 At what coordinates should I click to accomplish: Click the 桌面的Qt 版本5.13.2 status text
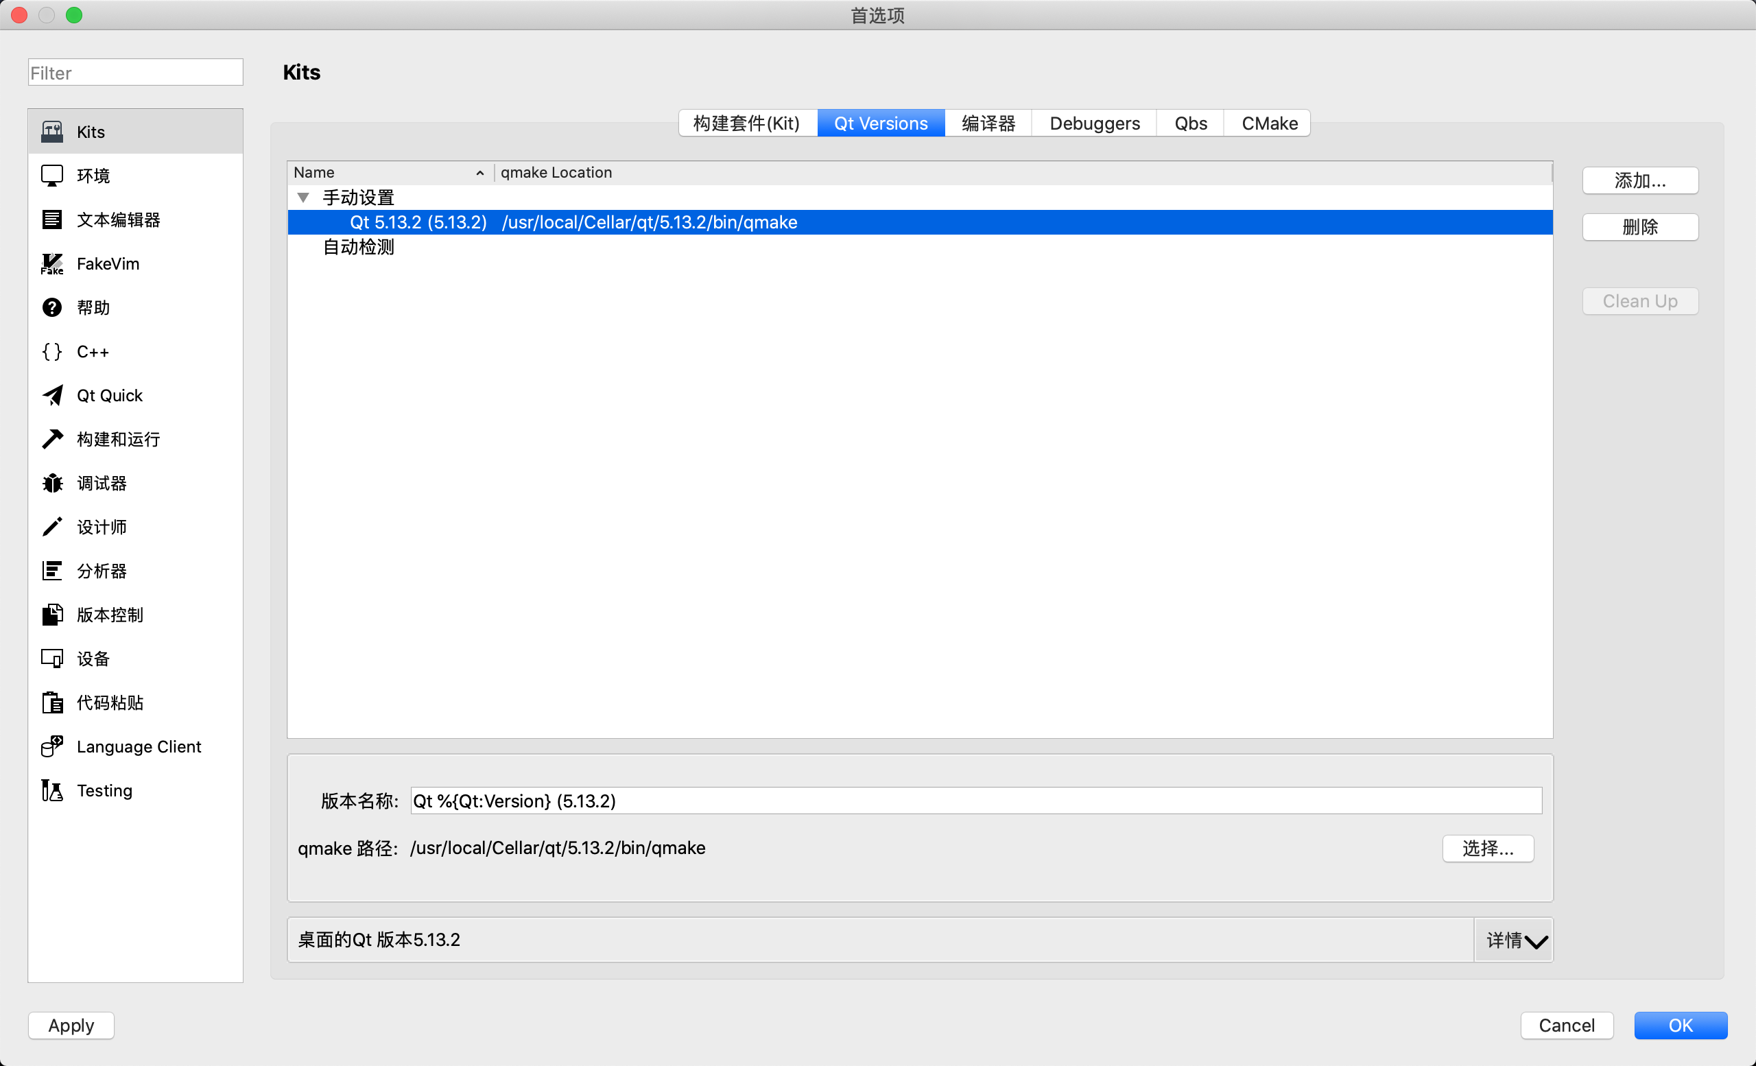379,940
